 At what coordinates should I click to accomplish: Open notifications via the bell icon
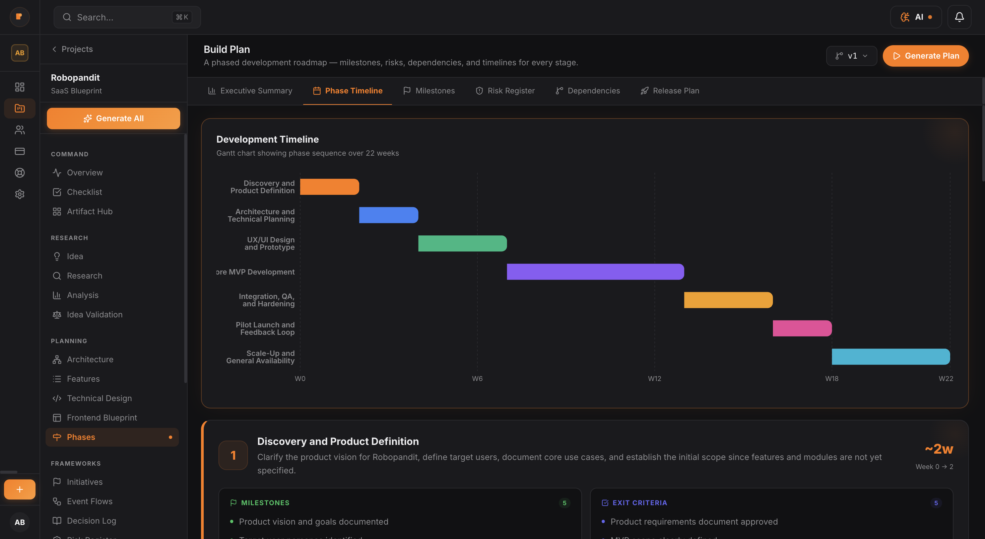coord(960,17)
